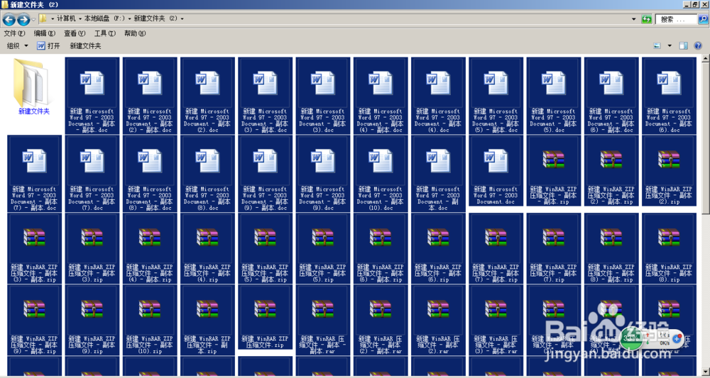710x378 pixels.
Task: Select WinRAR ZIP 压缩文件 - 副本 (2).zip
Action: (670, 170)
